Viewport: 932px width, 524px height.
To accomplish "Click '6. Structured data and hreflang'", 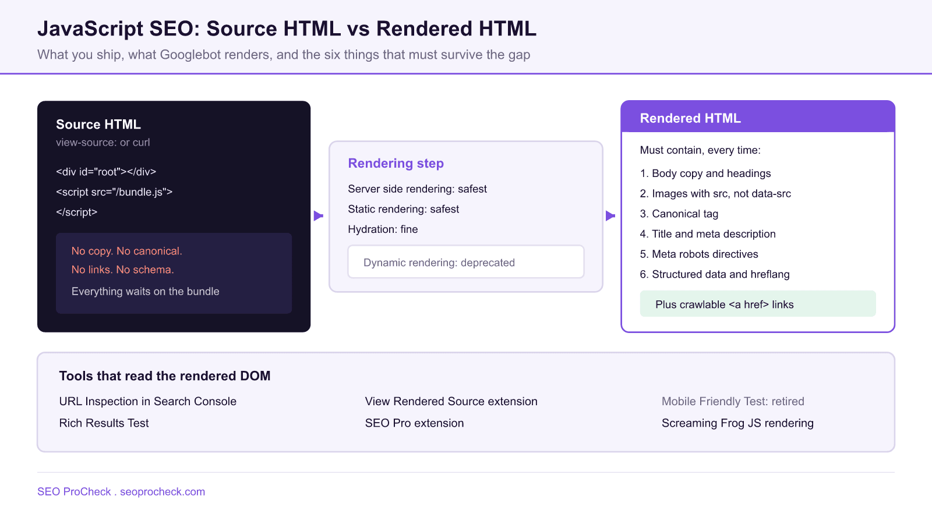I will click(x=715, y=274).
